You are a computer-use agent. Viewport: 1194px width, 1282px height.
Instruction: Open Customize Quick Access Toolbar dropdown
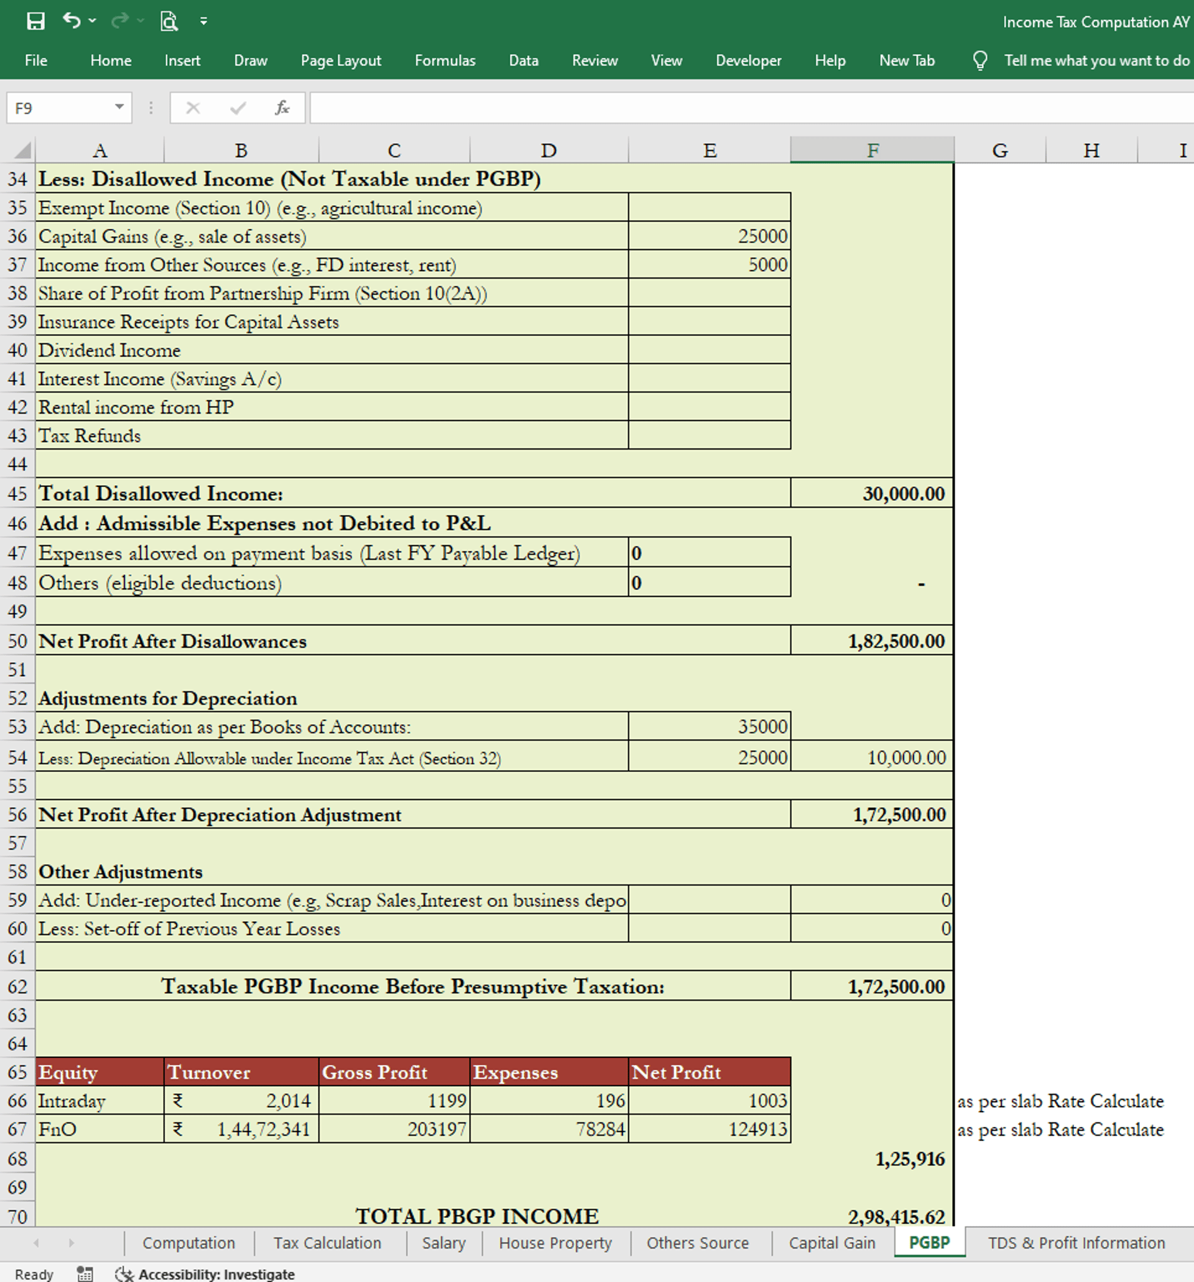point(204,21)
